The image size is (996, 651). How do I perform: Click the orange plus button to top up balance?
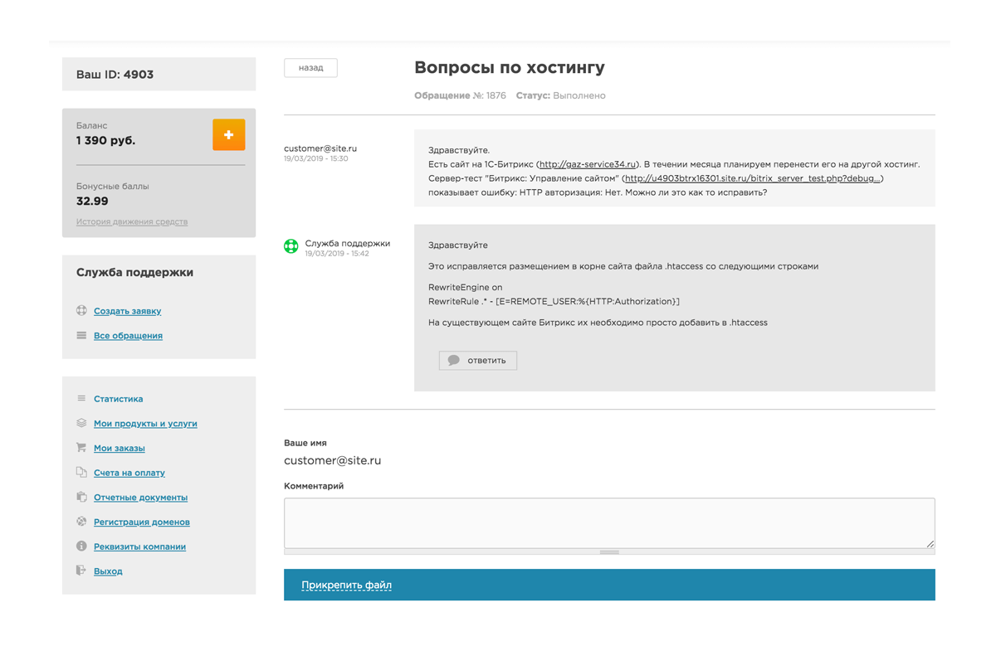pyautogui.click(x=228, y=134)
